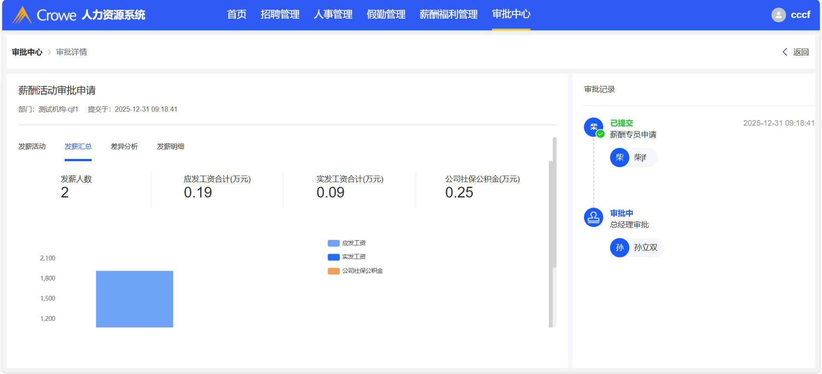Image resolution: width=822 pixels, height=374 pixels.
Task: Click the Crowe logo icon
Action: (22, 15)
